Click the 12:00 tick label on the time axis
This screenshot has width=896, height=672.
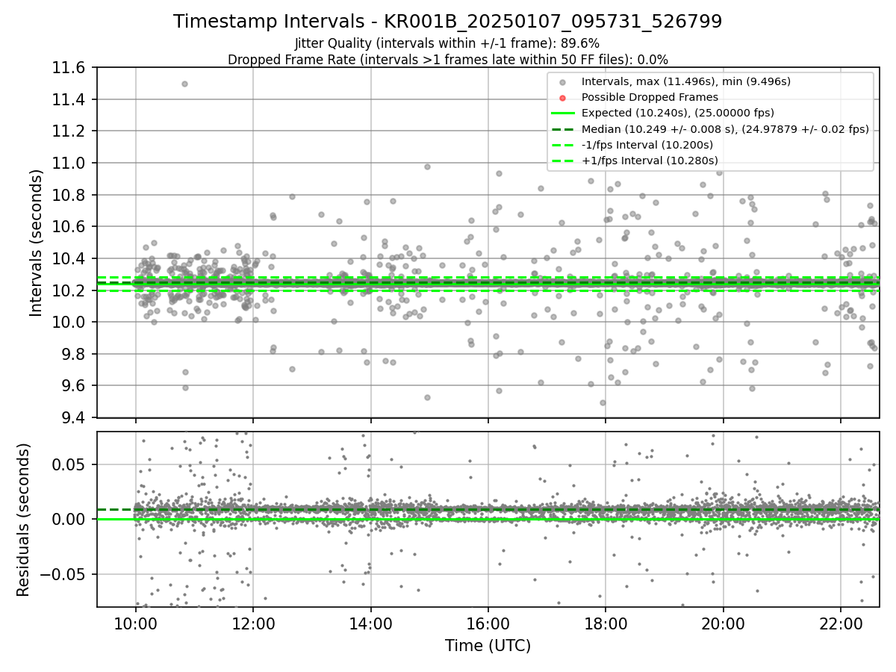coord(253,623)
